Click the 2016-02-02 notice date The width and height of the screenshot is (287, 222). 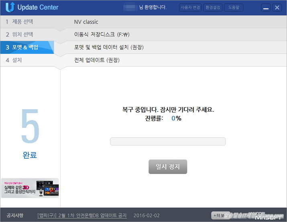147,216
